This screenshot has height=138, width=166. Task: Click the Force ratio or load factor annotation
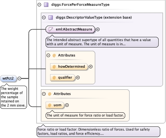[x=98, y=132]
